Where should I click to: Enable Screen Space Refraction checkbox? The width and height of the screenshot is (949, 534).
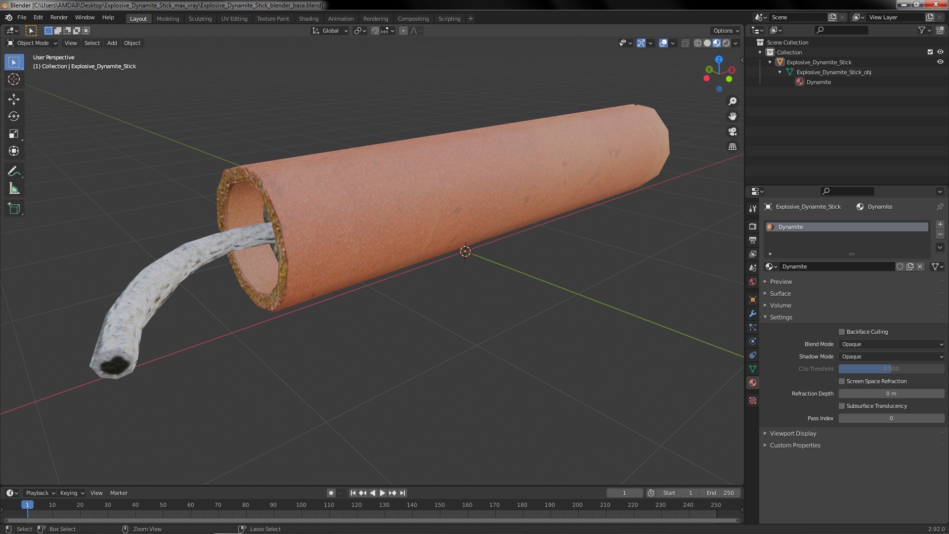(x=842, y=381)
